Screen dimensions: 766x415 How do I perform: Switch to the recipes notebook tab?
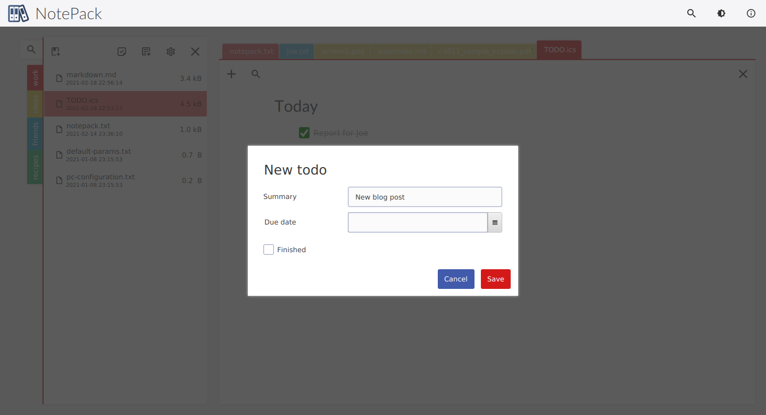coord(35,167)
